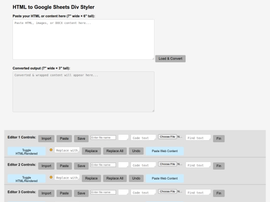Click Editor 2 Find button
The image size is (270, 202).
click(x=218, y=166)
